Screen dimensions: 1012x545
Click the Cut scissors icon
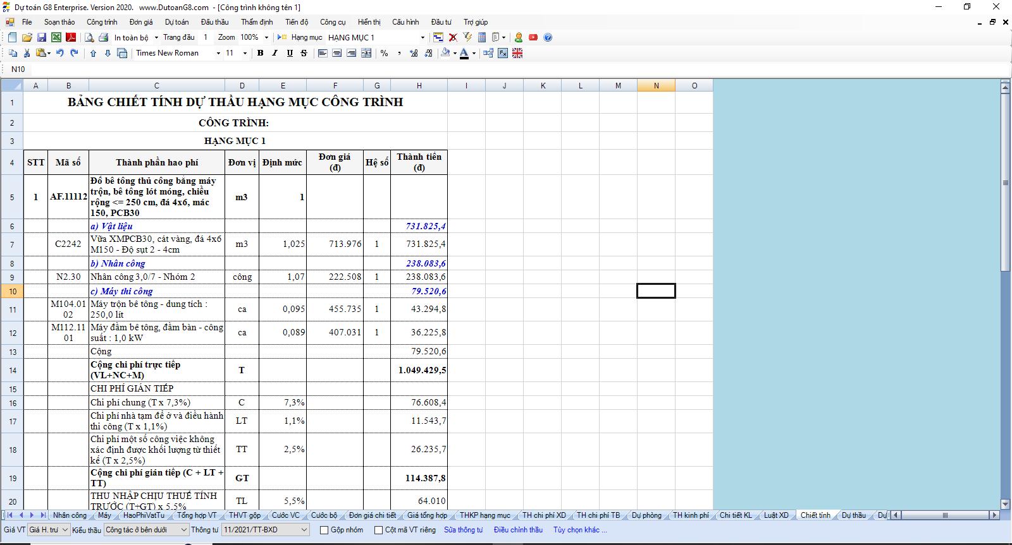pos(27,53)
